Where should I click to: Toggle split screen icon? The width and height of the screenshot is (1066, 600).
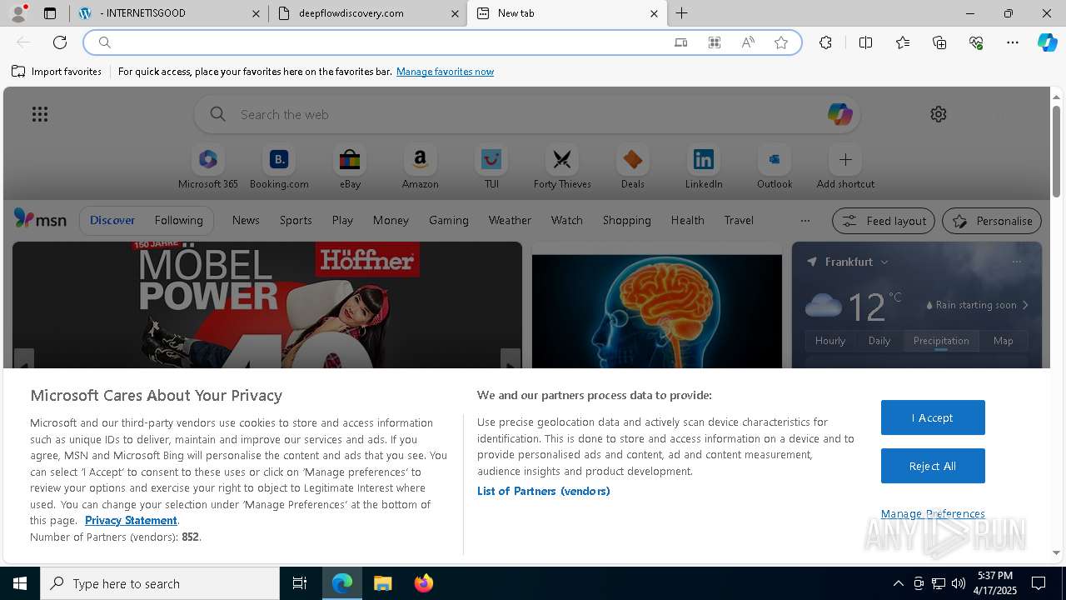865,42
